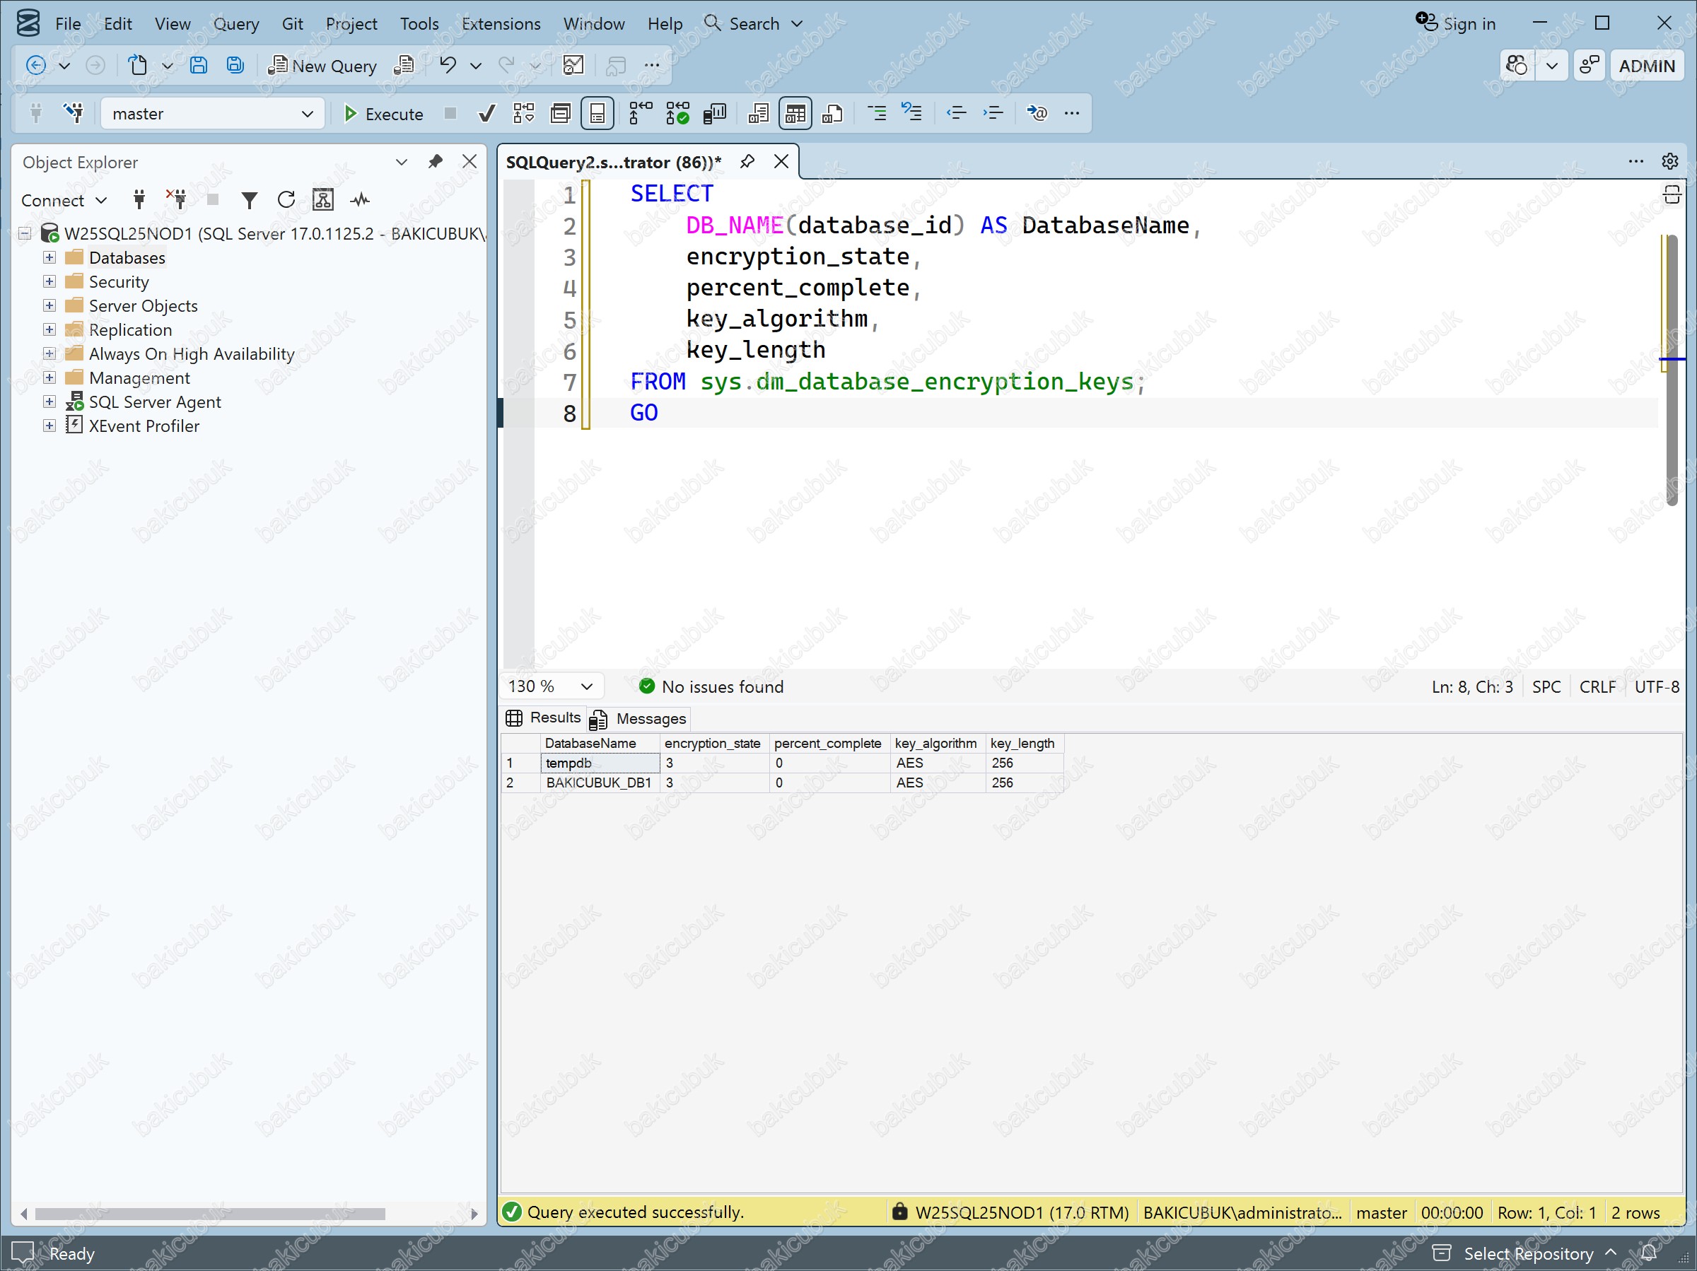This screenshot has width=1697, height=1271.
Task: Click Sign in link
Action: [x=1456, y=23]
